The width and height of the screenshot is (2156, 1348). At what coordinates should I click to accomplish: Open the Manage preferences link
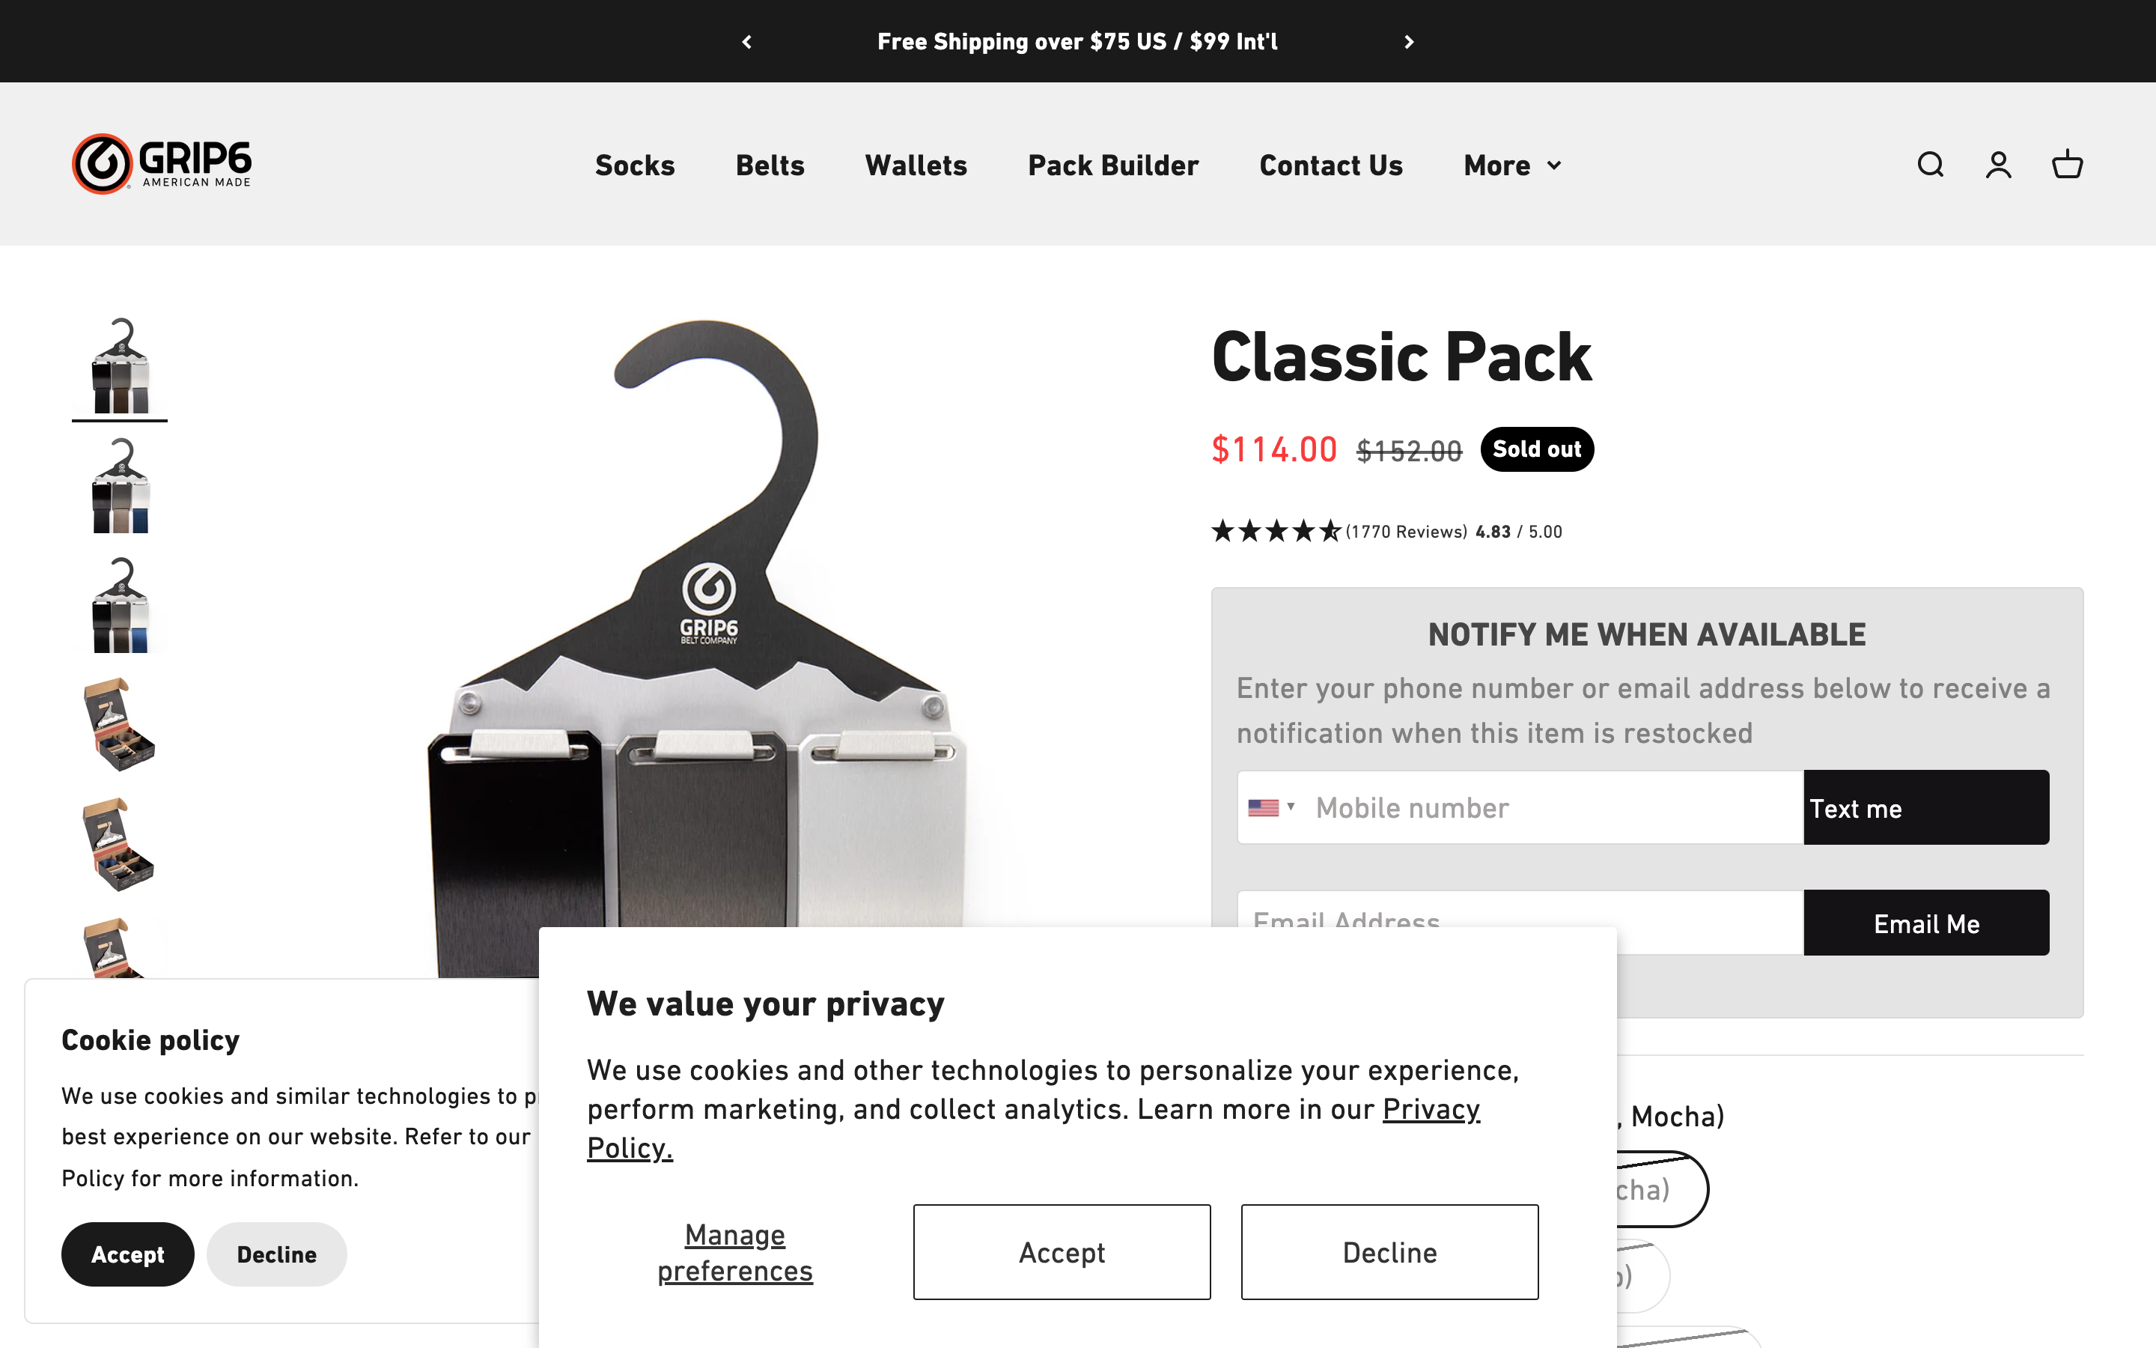coord(735,1251)
